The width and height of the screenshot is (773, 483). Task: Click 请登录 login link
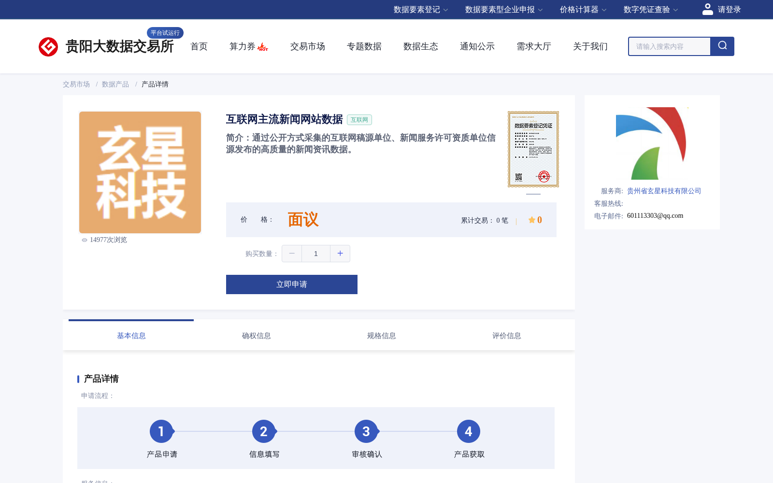pyautogui.click(x=730, y=10)
